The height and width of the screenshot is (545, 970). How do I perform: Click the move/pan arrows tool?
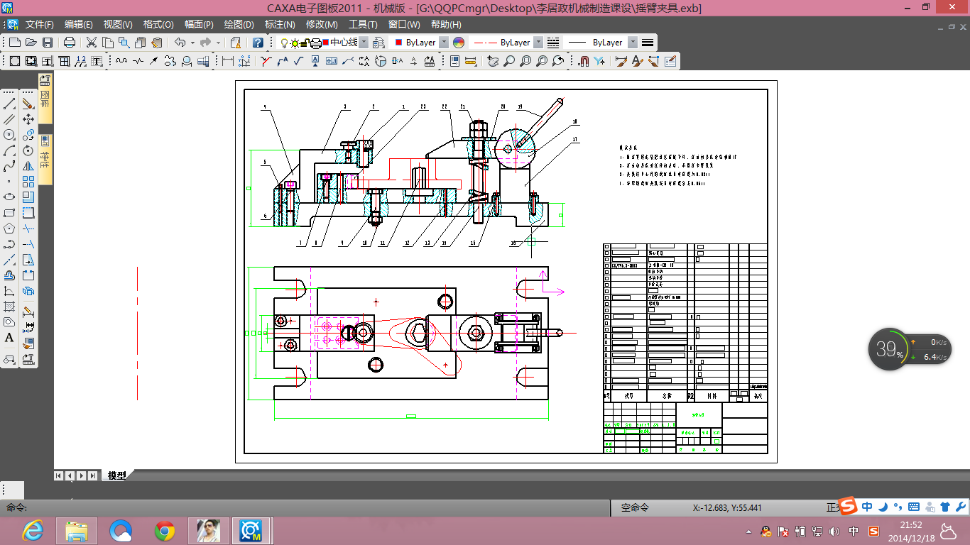[28, 120]
